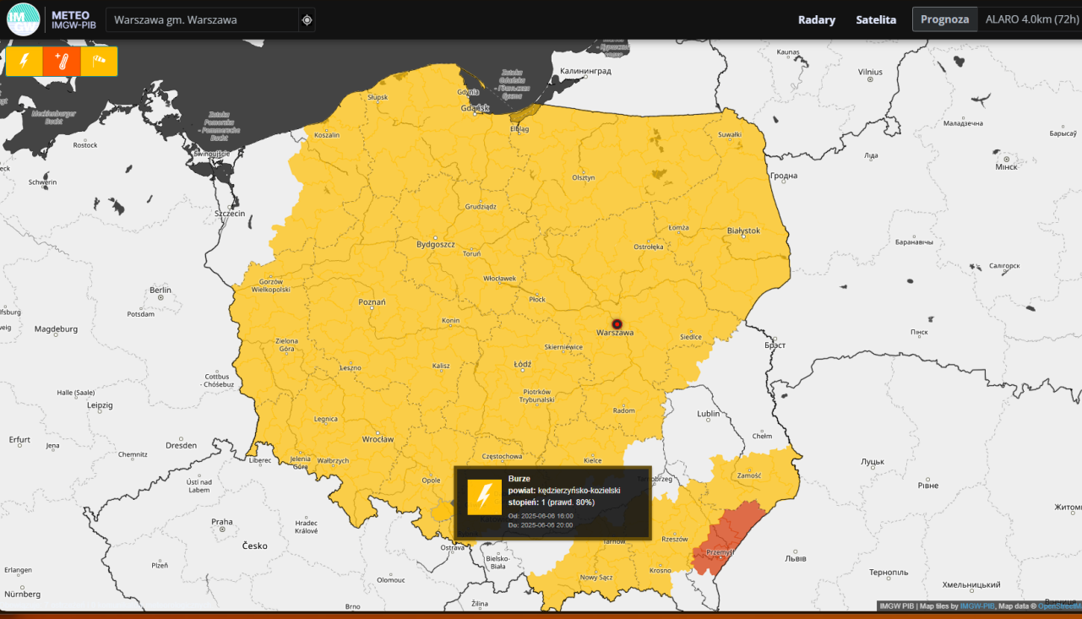This screenshot has width=1082, height=619.
Task: Click the Poznań area on the map
Action: pyautogui.click(x=372, y=302)
